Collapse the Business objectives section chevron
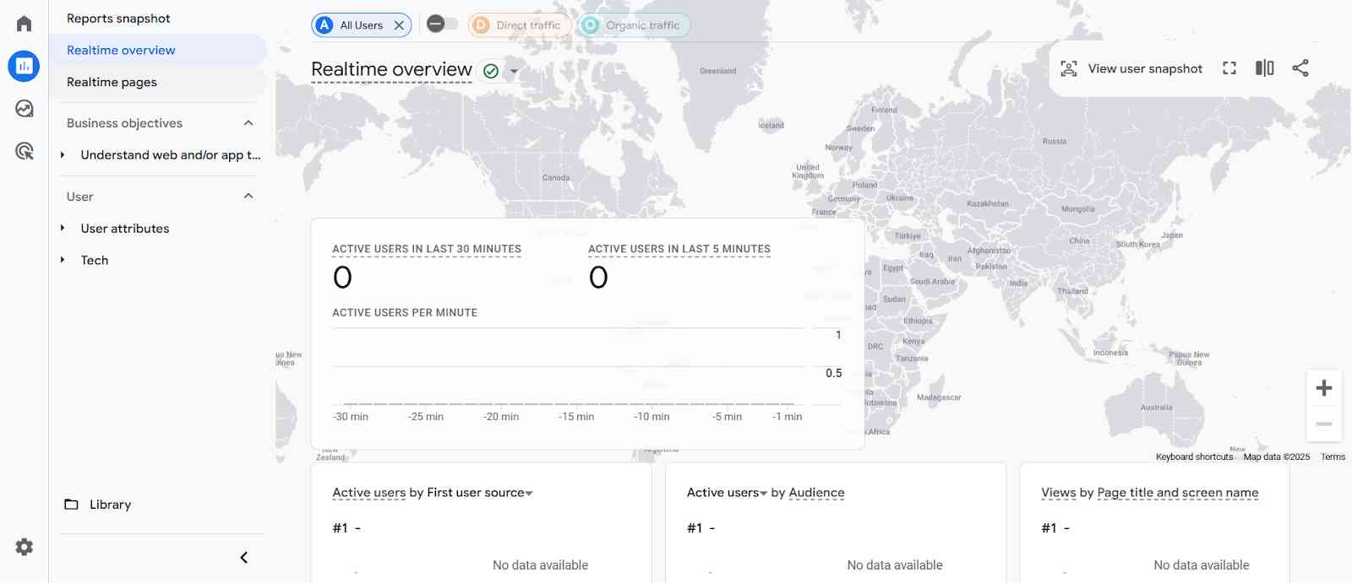The image size is (1352, 583). click(x=248, y=123)
